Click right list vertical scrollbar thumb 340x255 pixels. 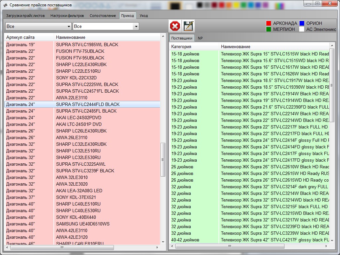pos(332,85)
